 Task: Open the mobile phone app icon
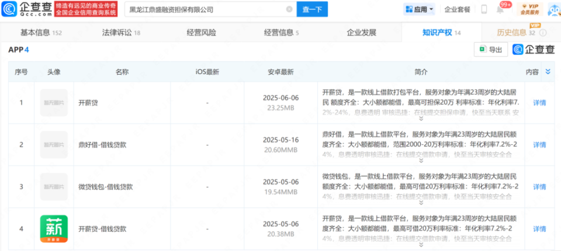(x=484, y=9)
